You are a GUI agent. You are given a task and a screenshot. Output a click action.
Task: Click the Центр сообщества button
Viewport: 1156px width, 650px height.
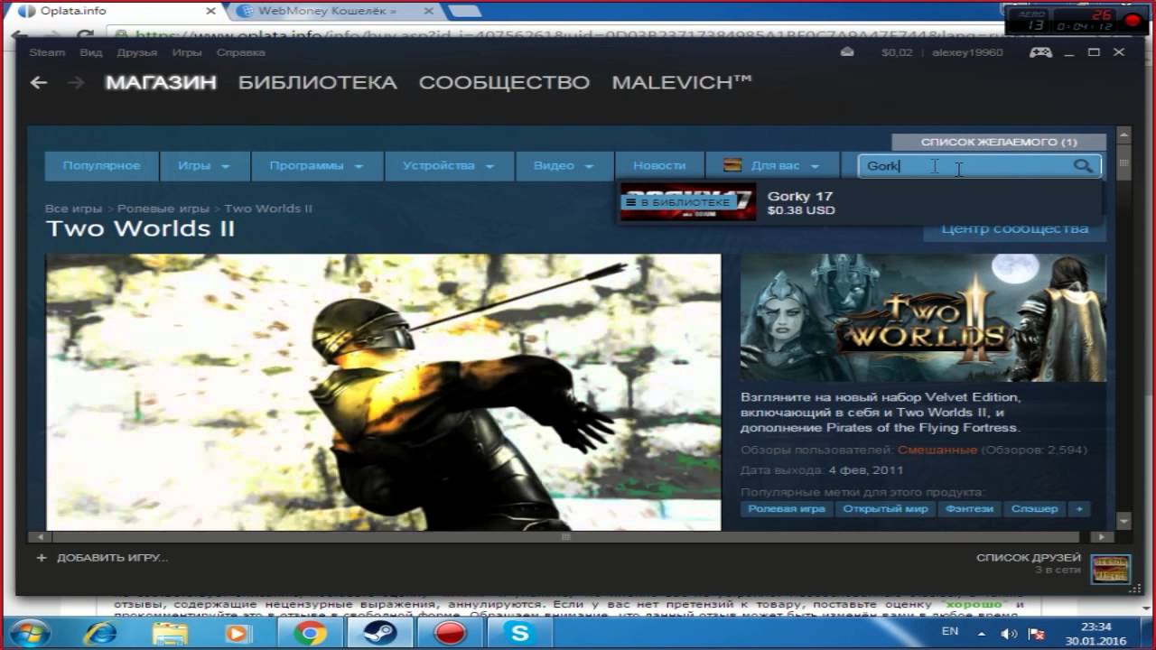(x=1014, y=229)
